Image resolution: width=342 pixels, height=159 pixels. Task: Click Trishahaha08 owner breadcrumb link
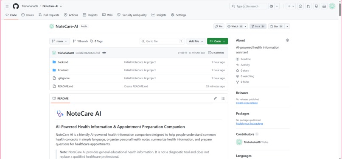click(x=30, y=6)
